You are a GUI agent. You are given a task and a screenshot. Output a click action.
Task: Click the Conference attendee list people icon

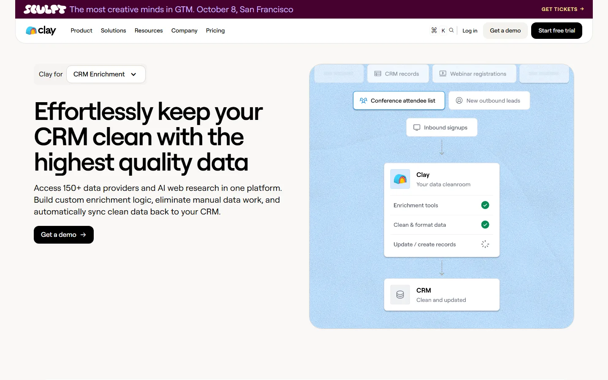364,100
